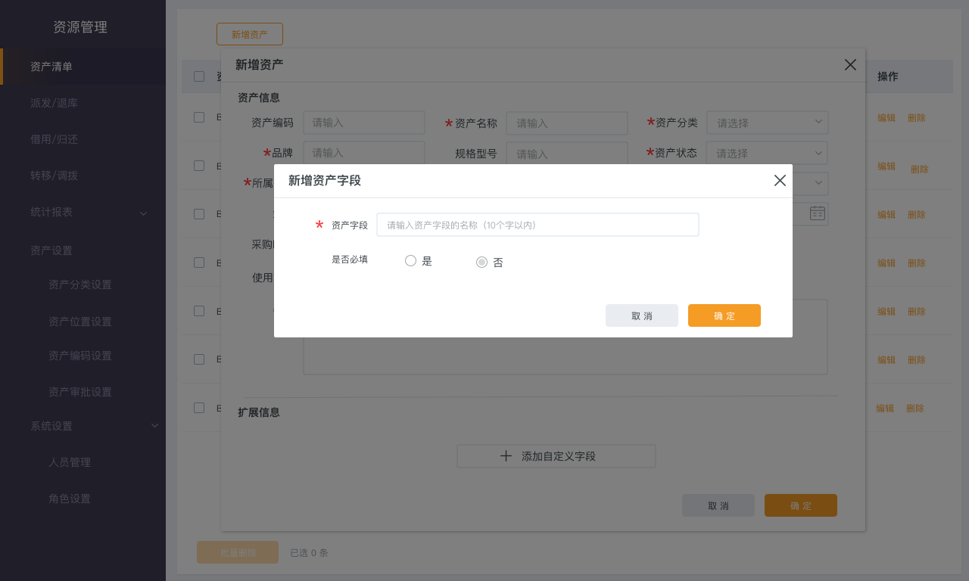Click 删除 link in last table row
969x581 pixels.
[x=914, y=409]
